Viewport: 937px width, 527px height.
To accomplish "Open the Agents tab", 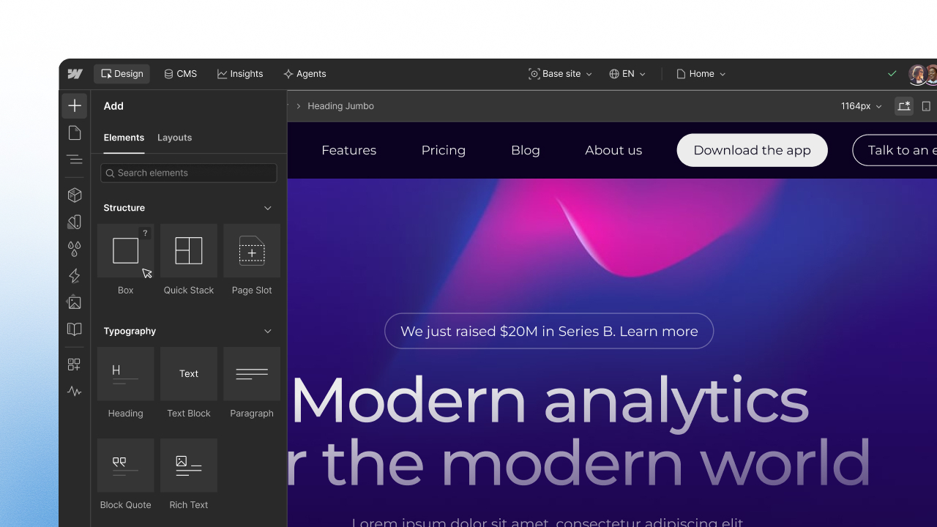I will [x=305, y=74].
